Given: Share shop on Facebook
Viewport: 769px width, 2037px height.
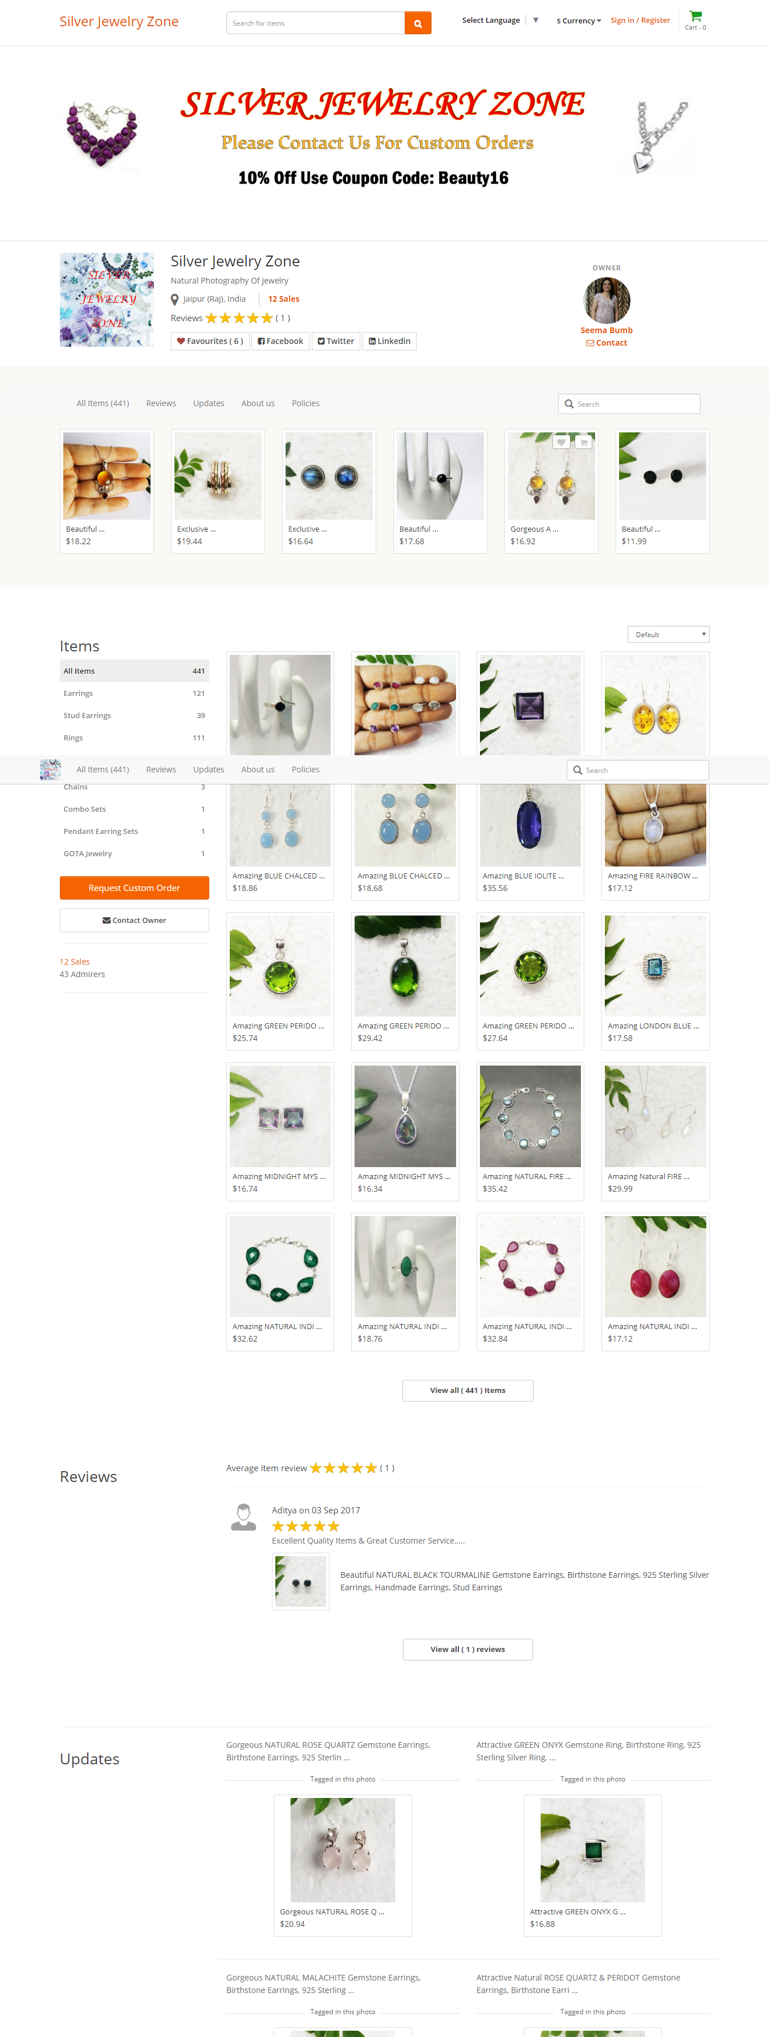Looking at the screenshot, I should tap(280, 341).
